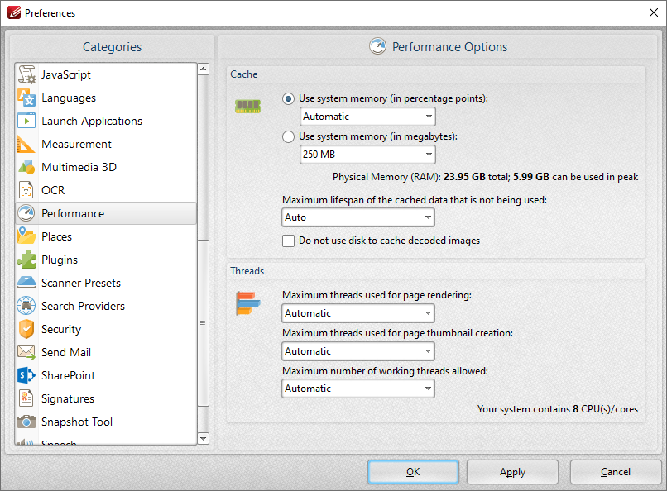667x491 pixels.
Task: Select the JavaScript category
Action: tap(106, 74)
